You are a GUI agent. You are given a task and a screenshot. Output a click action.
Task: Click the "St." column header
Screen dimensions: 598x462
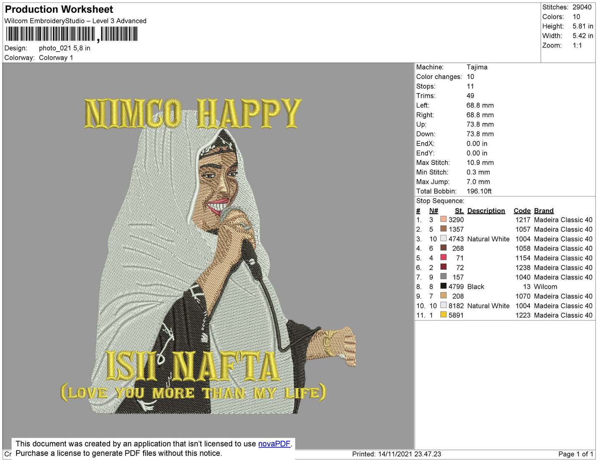[459, 211]
